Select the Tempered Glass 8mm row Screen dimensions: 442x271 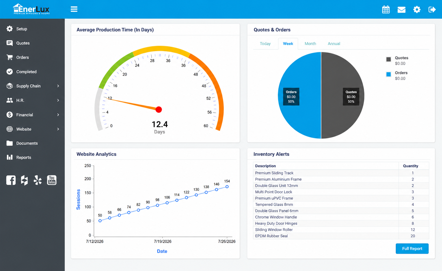[x=341, y=205]
